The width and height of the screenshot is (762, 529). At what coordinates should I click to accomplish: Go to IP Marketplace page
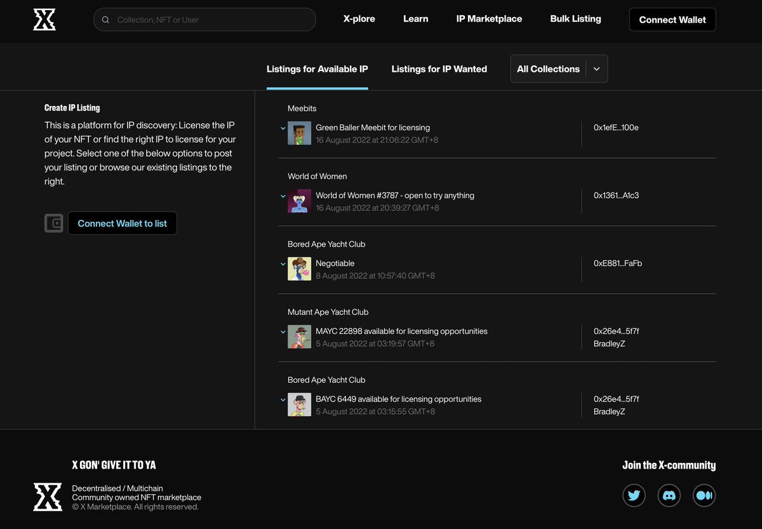pos(489,19)
